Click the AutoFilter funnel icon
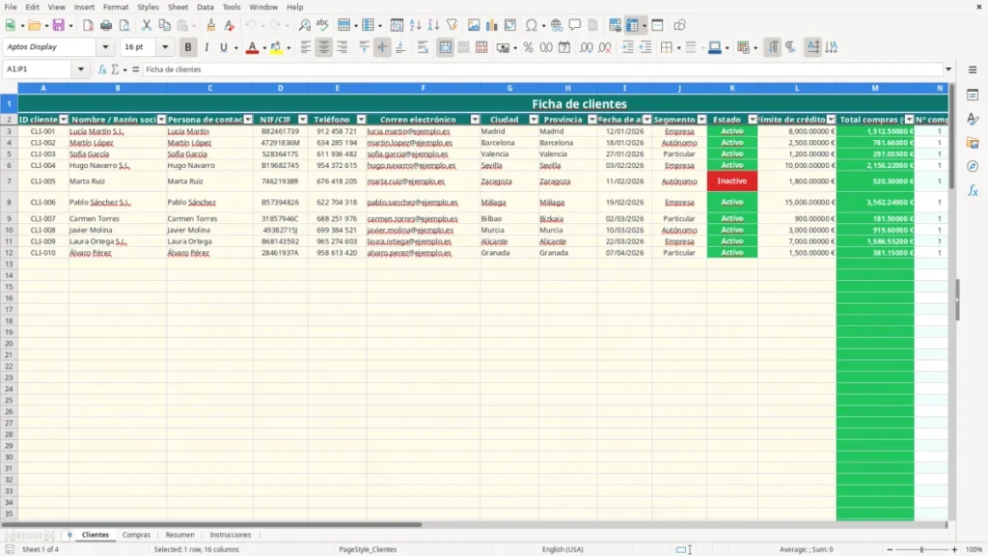This screenshot has height=556, width=988. click(x=452, y=25)
